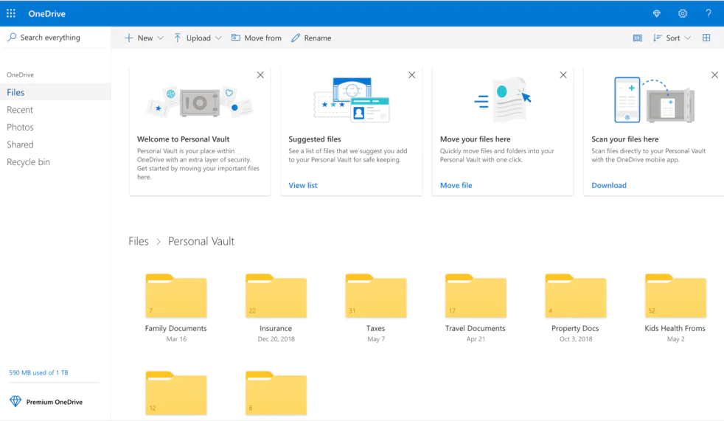Dismiss the Welcome to Personal Vault card
This screenshot has height=421, width=724.
(x=260, y=75)
